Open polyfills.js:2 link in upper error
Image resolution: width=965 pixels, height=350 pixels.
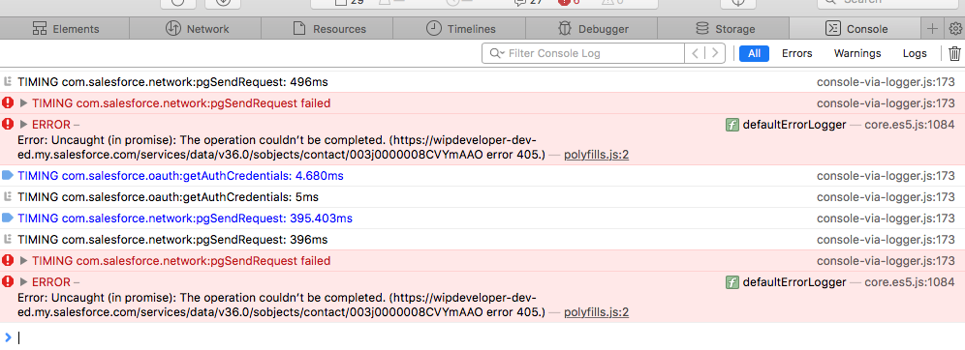(597, 155)
